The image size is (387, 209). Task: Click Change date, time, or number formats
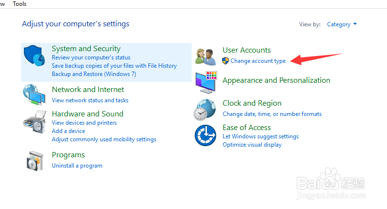(x=272, y=114)
